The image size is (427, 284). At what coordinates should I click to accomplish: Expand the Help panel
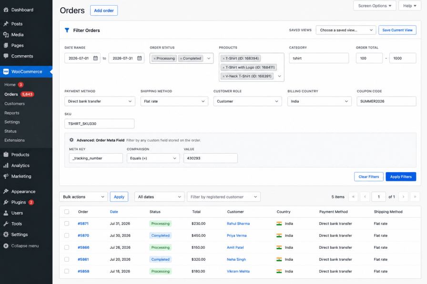(x=409, y=6)
